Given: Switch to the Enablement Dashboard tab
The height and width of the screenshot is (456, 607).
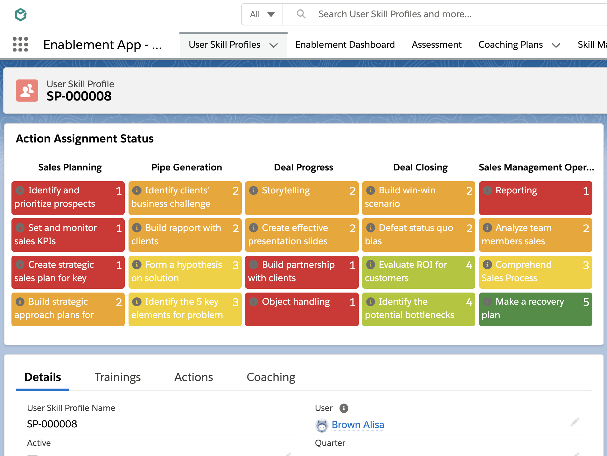Looking at the screenshot, I should tap(345, 45).
